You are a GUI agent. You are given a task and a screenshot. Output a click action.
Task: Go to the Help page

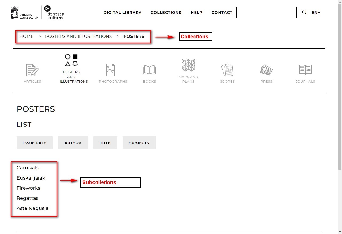point(196,13)
